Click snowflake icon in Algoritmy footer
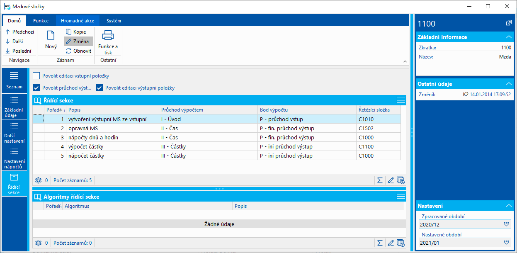Viewport: 517px width, 253px height. coord(39,243)
